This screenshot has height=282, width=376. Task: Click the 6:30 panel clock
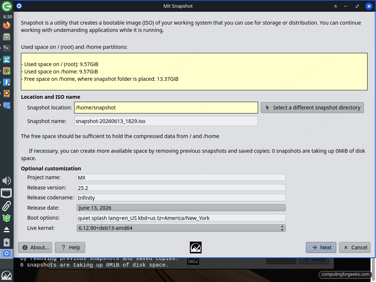pyautogui.click(x=7, y=17)
